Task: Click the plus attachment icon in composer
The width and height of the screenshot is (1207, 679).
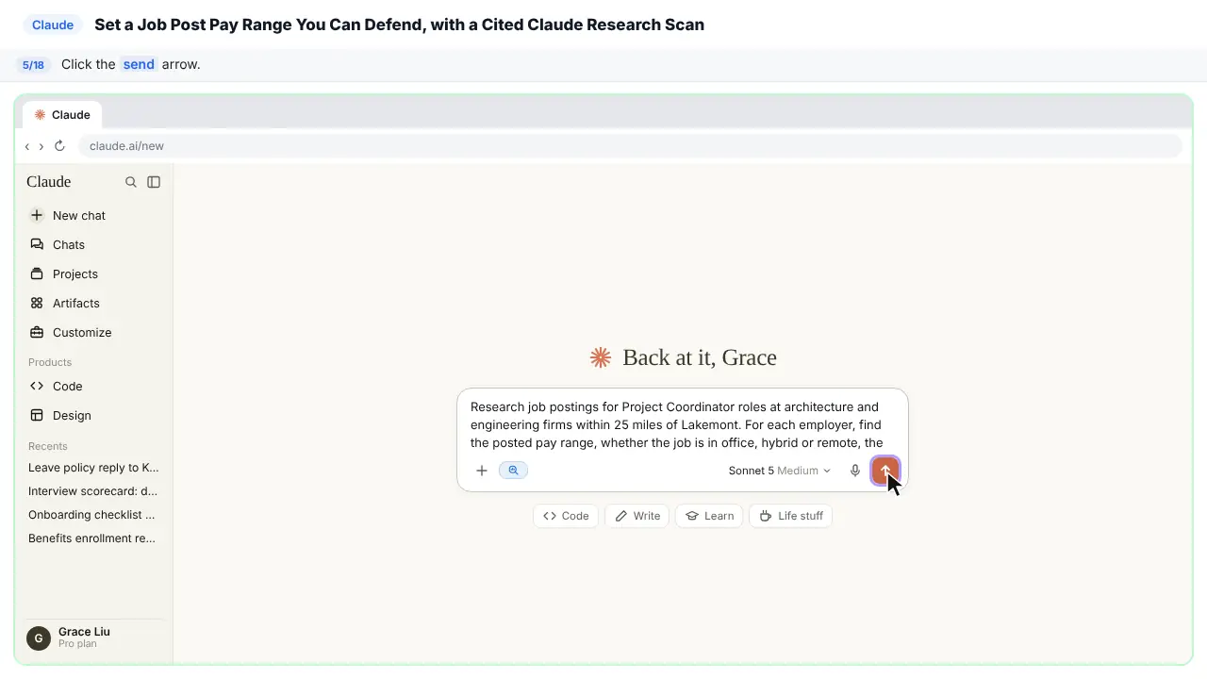Action: tap(482, 471)
